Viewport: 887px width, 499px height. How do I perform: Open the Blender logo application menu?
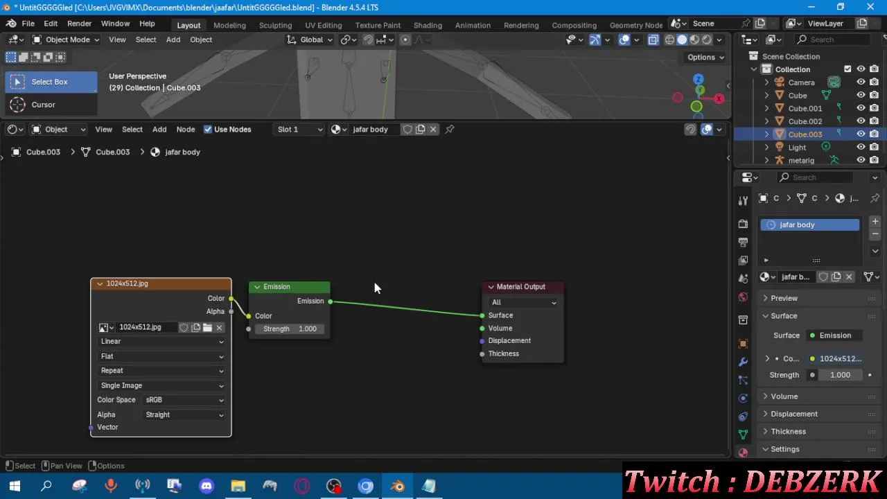tap(11, 24)
